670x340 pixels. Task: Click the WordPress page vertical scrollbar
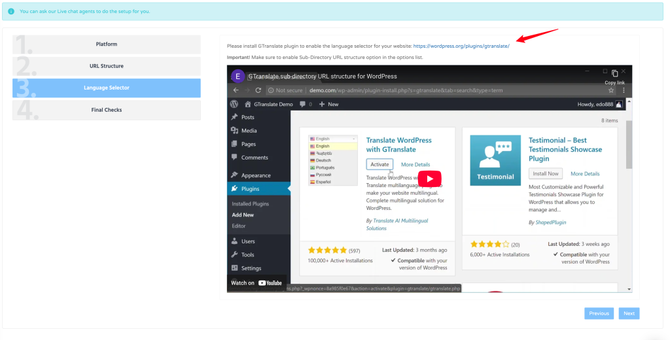(x=629, y=145)
